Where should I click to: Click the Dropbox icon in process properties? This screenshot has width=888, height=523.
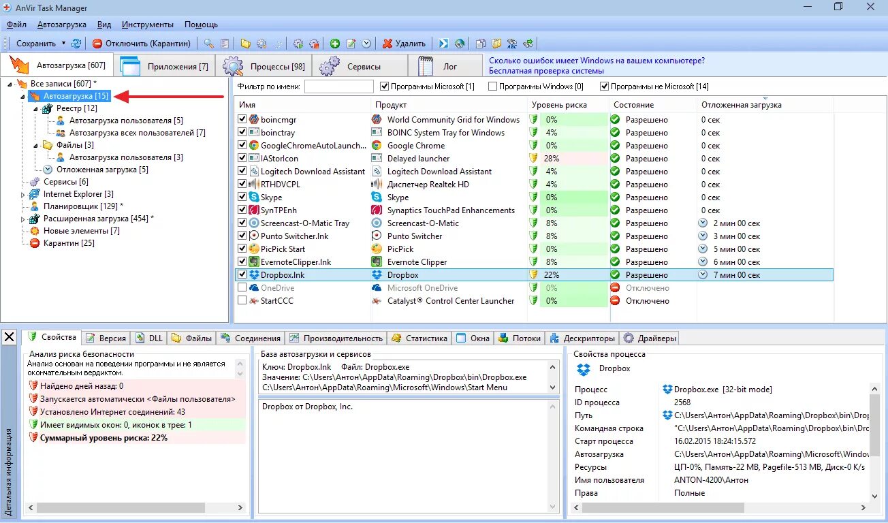click(584, 369)
